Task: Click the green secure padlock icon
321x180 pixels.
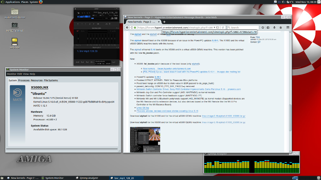Action: click(x=135, y=27)
